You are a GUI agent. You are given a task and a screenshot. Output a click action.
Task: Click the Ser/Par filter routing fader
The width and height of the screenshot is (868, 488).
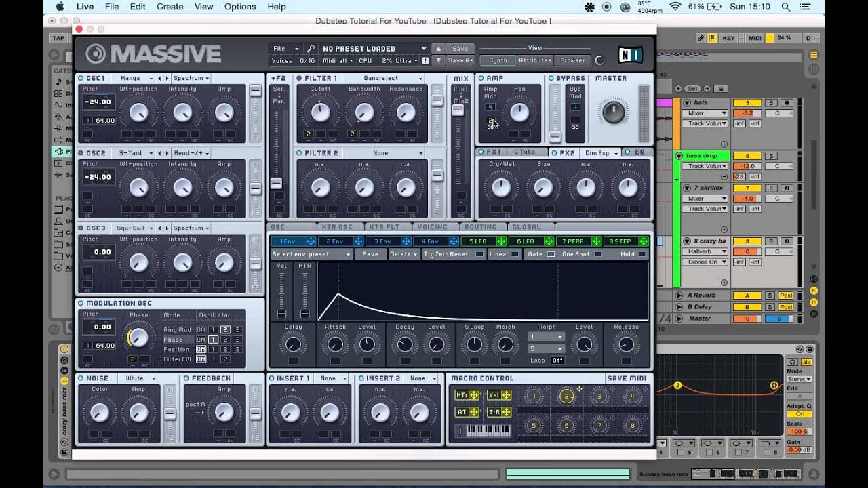(x=276, y=183)
